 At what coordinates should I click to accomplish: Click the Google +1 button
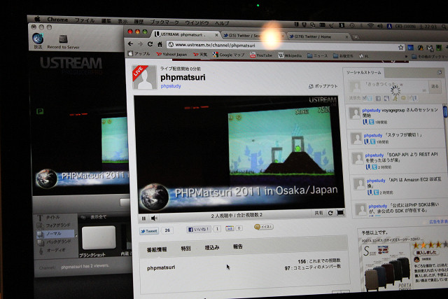pos(230,228)
